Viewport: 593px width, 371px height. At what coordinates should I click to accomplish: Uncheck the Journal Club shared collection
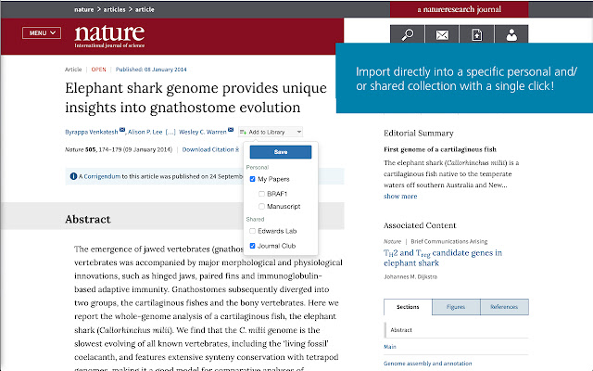coord(253,246)
